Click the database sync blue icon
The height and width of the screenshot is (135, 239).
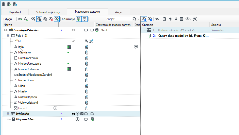click(15, 4)
